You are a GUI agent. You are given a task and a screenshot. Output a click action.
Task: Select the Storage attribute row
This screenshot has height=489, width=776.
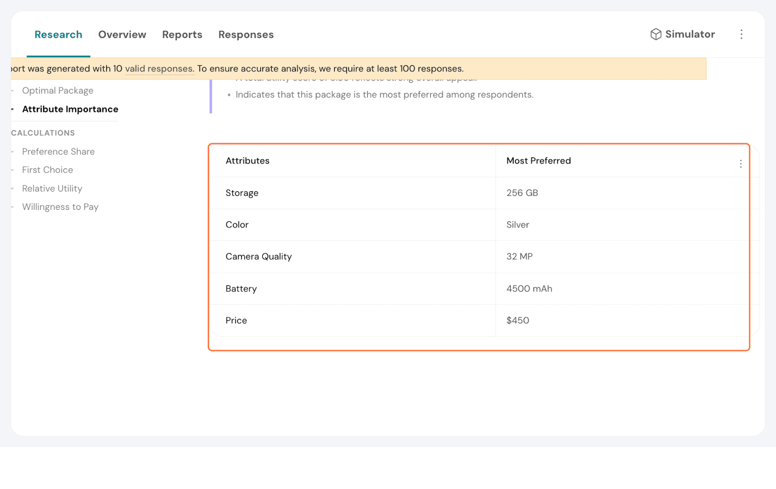point(242,193)
